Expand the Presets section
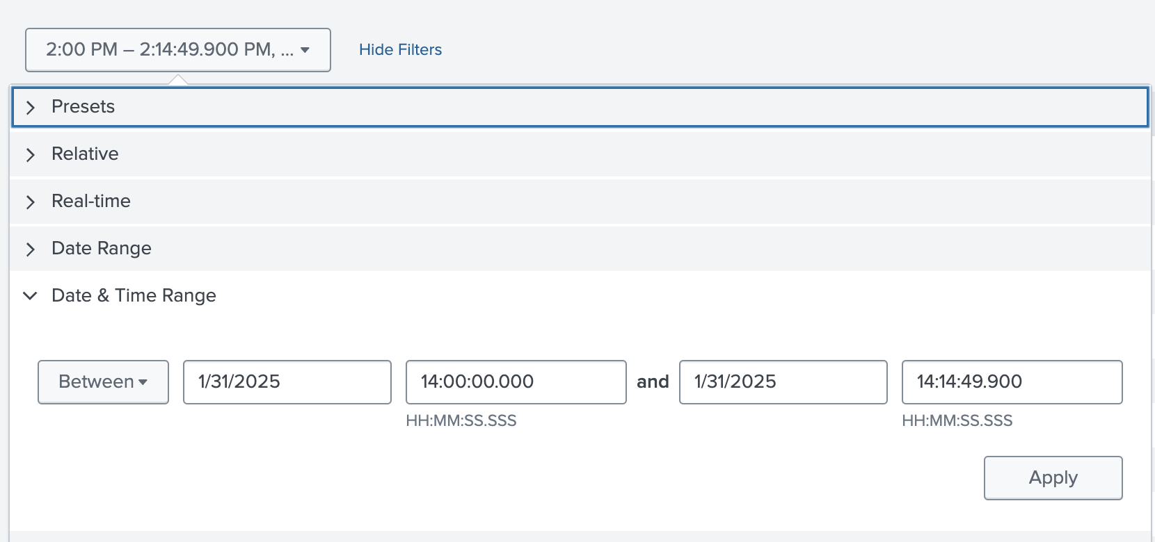 (x=83, y=106)
